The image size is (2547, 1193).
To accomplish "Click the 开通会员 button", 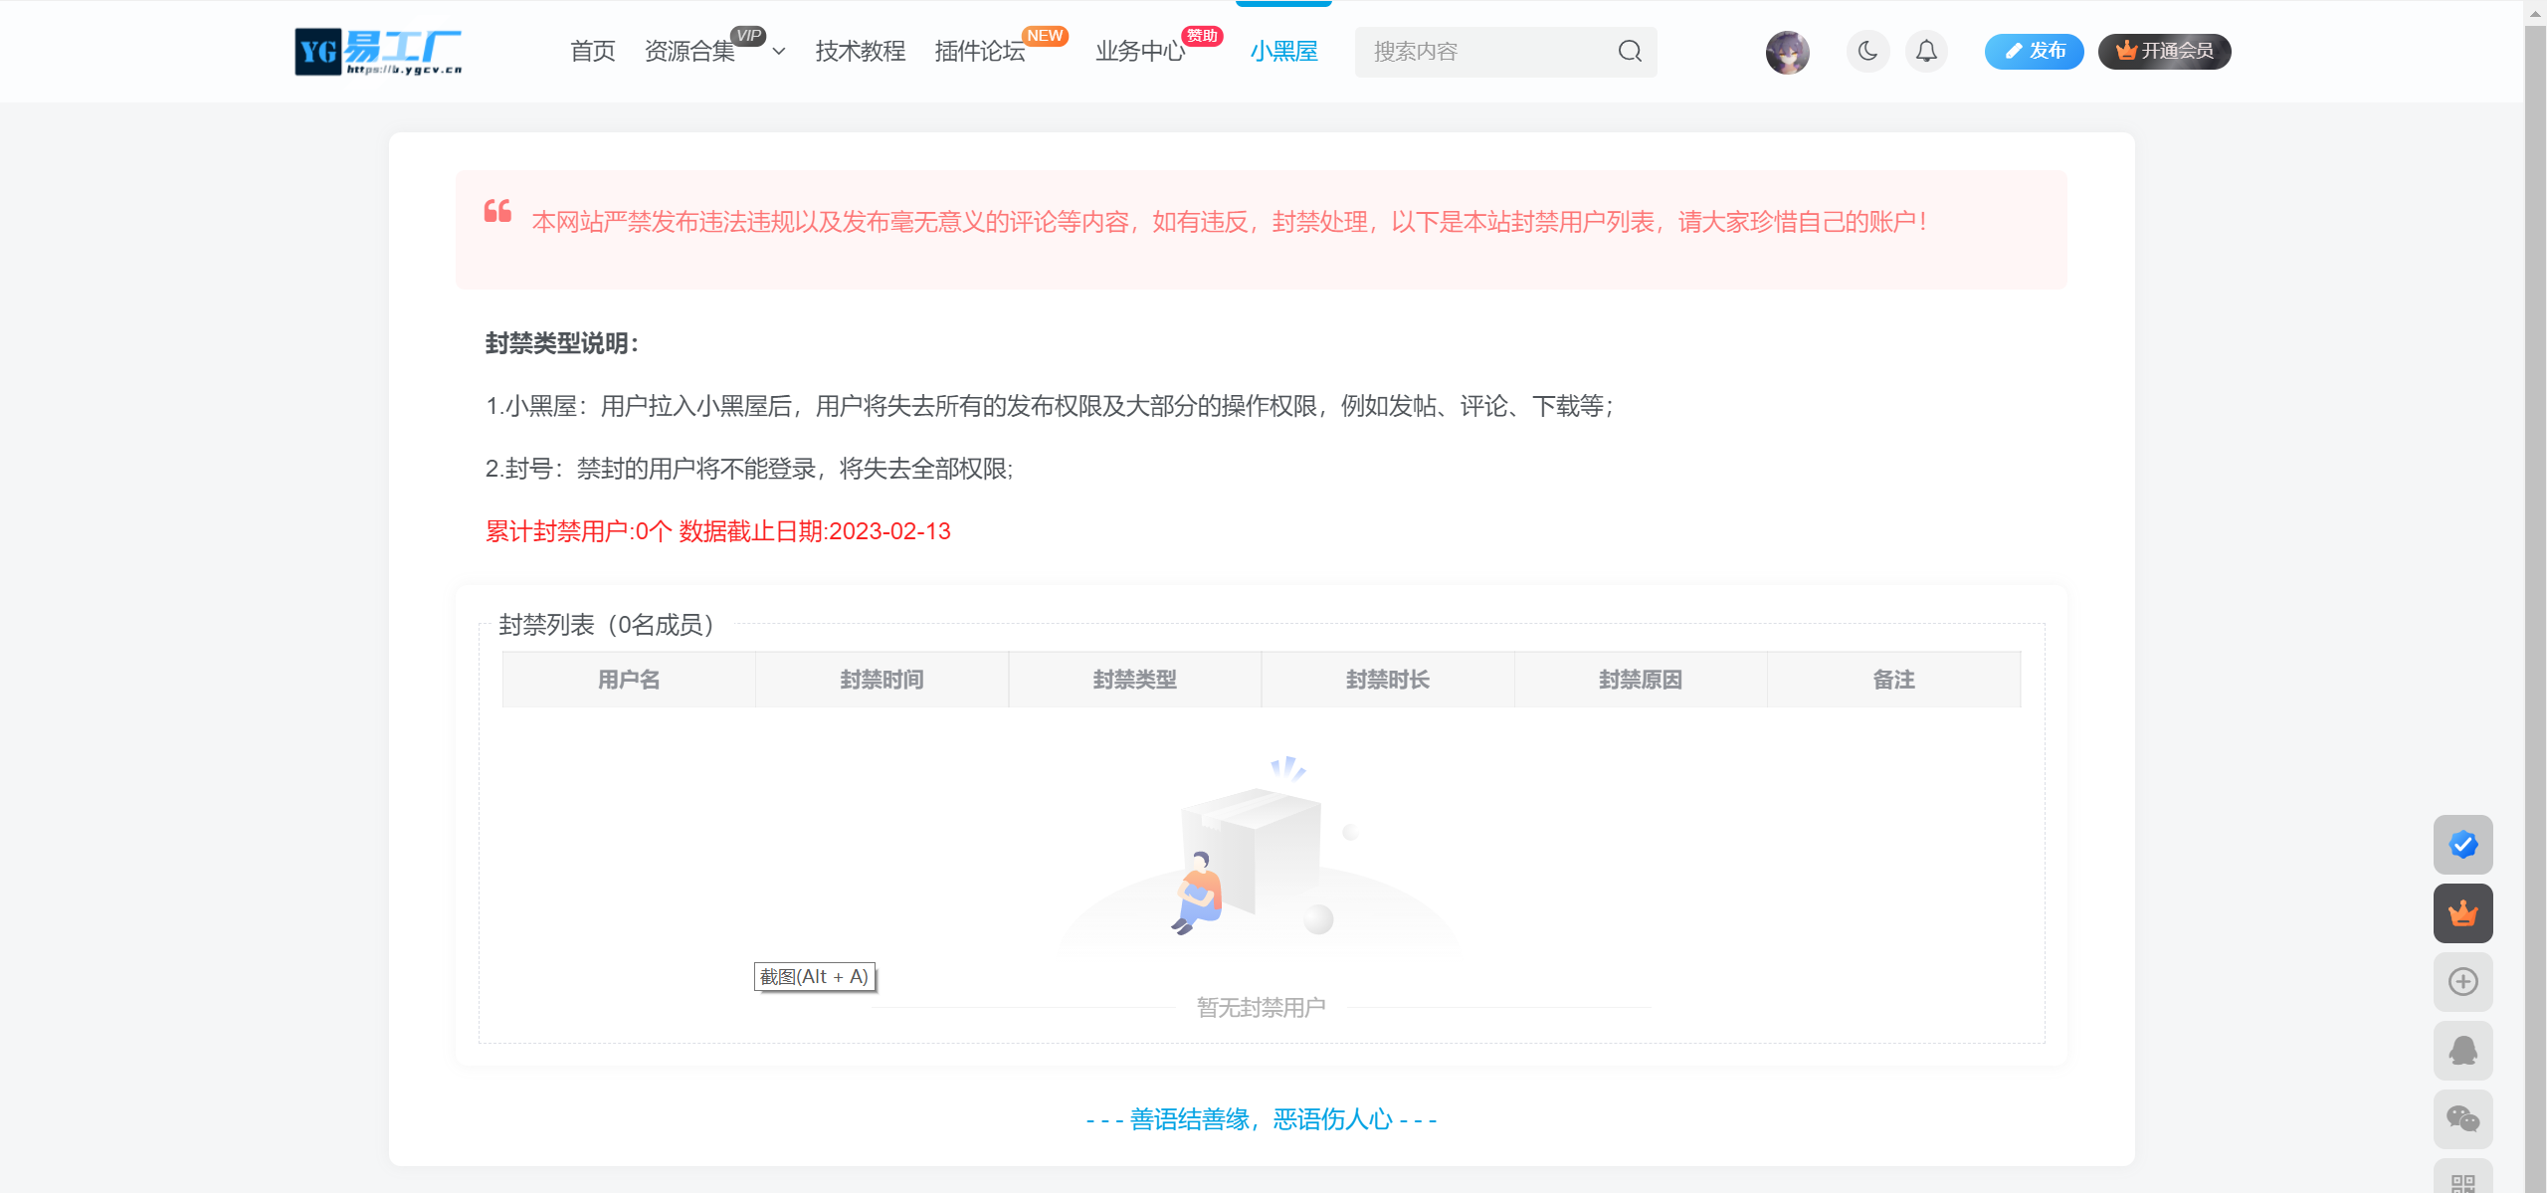I will point(2164,51).
